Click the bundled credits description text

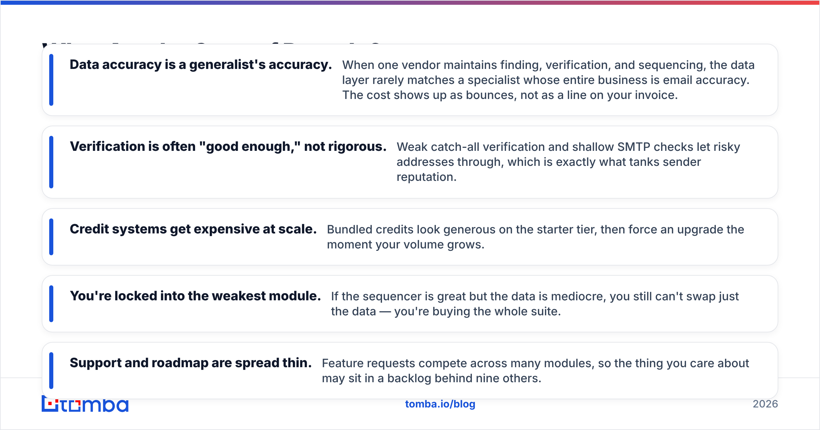(535, 237)
